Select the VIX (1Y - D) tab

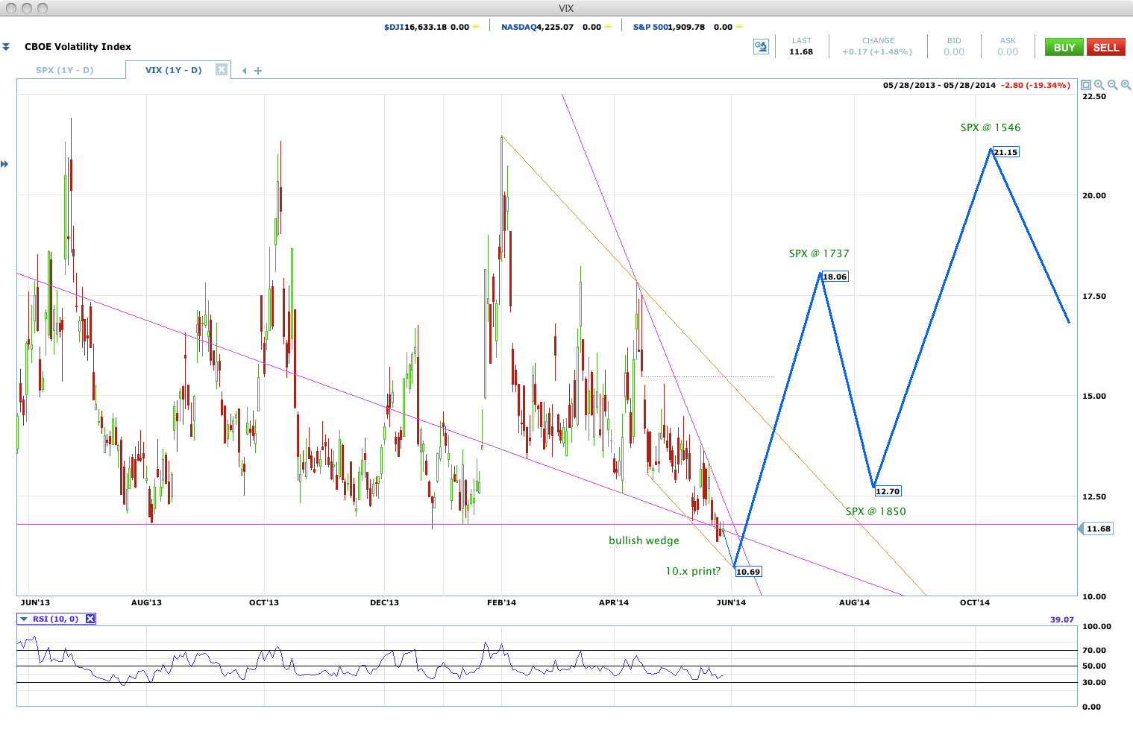tap(173, 70)
